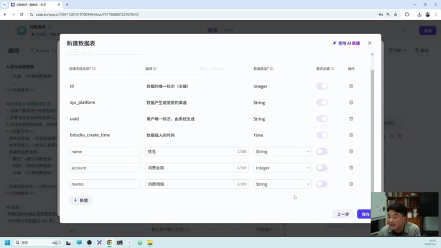Click the field name input containing memo
The image size is (441, 248).
(x=105, y=184)
